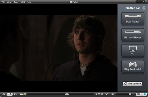Click the Add a Device button
This screenshot has height=97, width=148.
[x=132, y=84]
